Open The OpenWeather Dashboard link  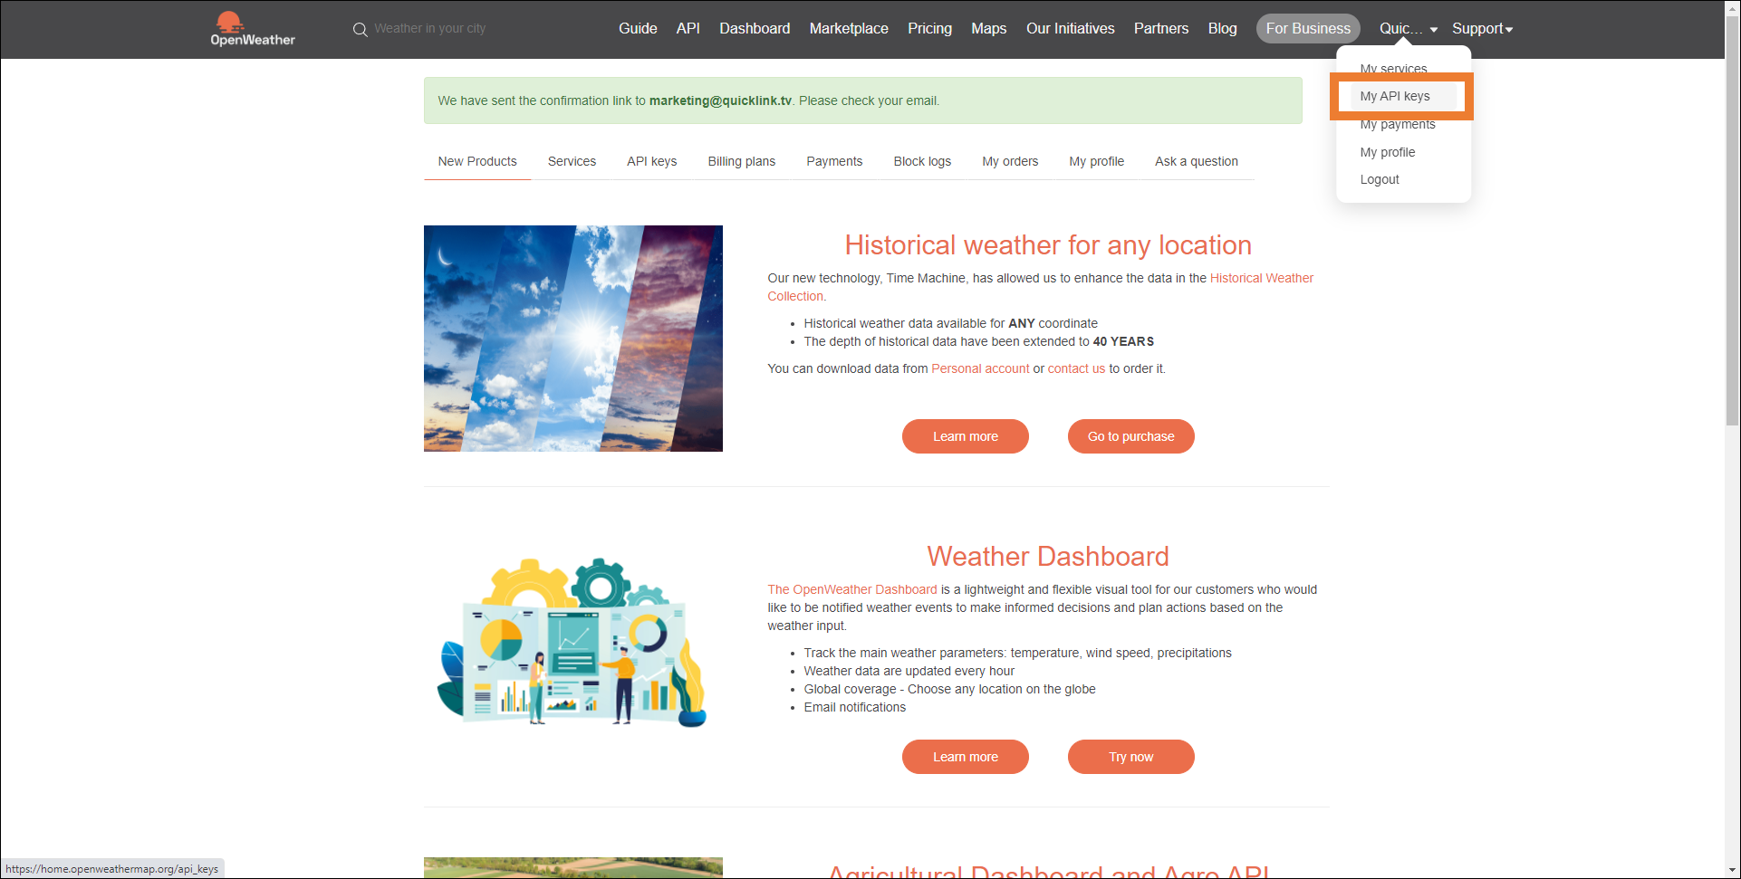852,589
